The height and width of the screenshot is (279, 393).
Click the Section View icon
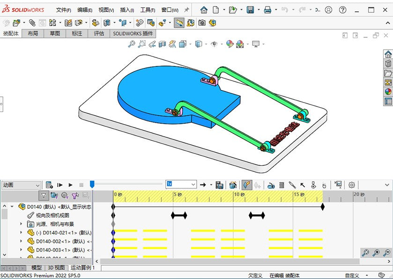click(x=162, y=44)
